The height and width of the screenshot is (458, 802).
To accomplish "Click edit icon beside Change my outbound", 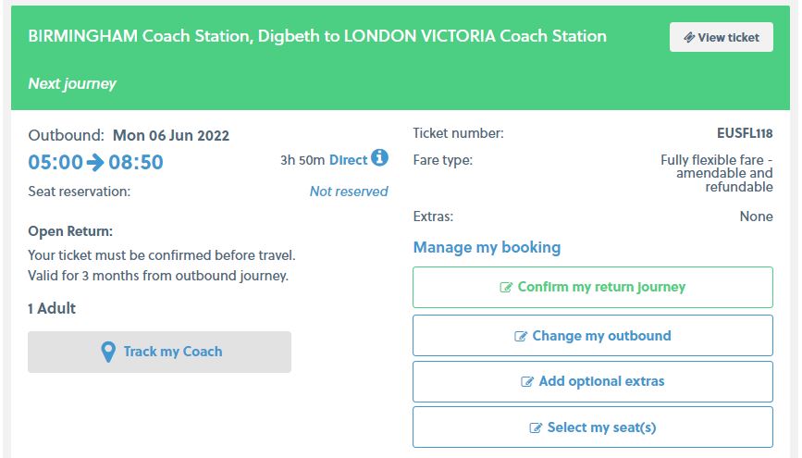I will click(x=521, y=336).
